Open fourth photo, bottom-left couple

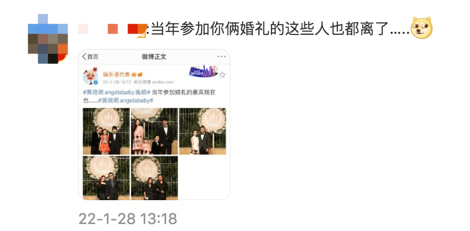point(106,178)
